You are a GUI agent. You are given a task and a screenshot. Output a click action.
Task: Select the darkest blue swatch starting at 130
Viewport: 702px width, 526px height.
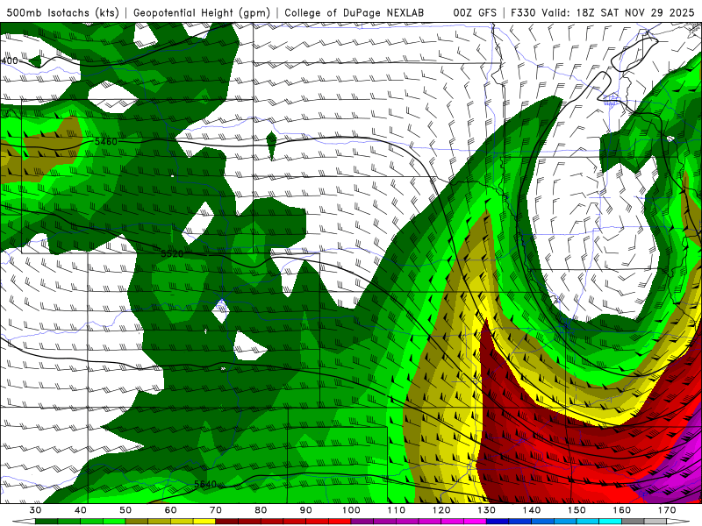(x=498, y=522)
